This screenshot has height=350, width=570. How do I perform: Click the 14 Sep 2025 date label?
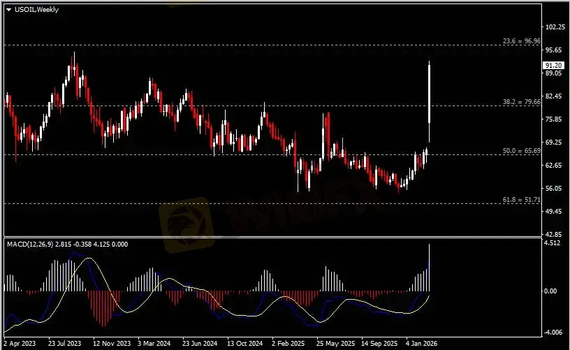[x=379, y=344]
